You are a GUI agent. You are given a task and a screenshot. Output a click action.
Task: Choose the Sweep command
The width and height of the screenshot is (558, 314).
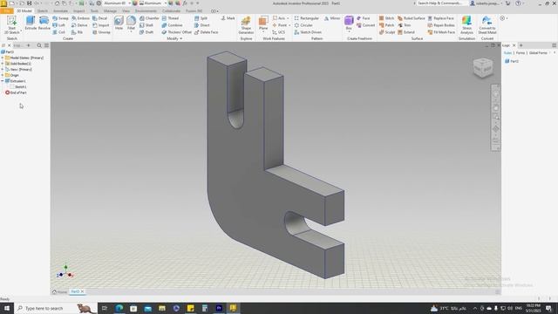60,18
